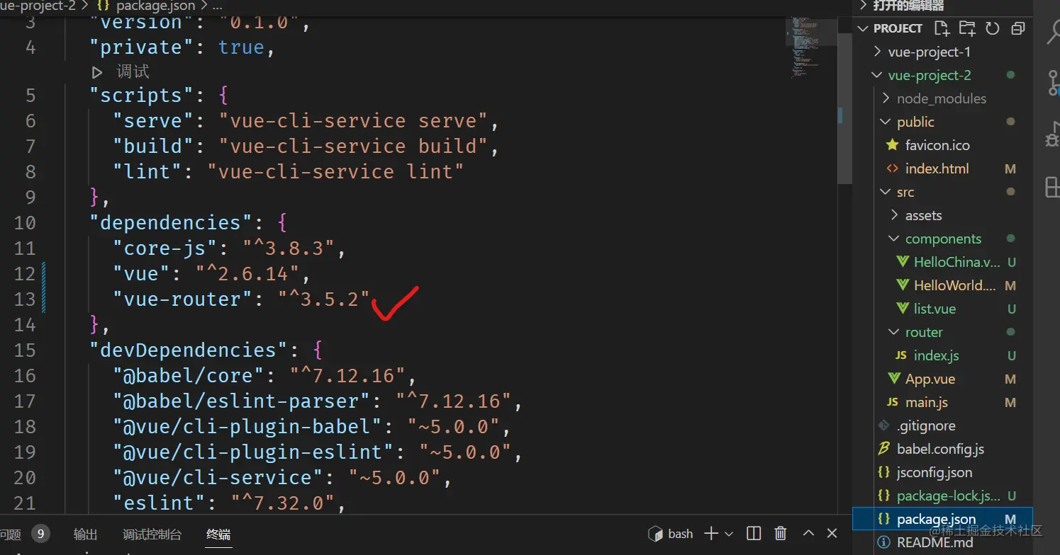Click the bash terminal icon

point(656,534)
